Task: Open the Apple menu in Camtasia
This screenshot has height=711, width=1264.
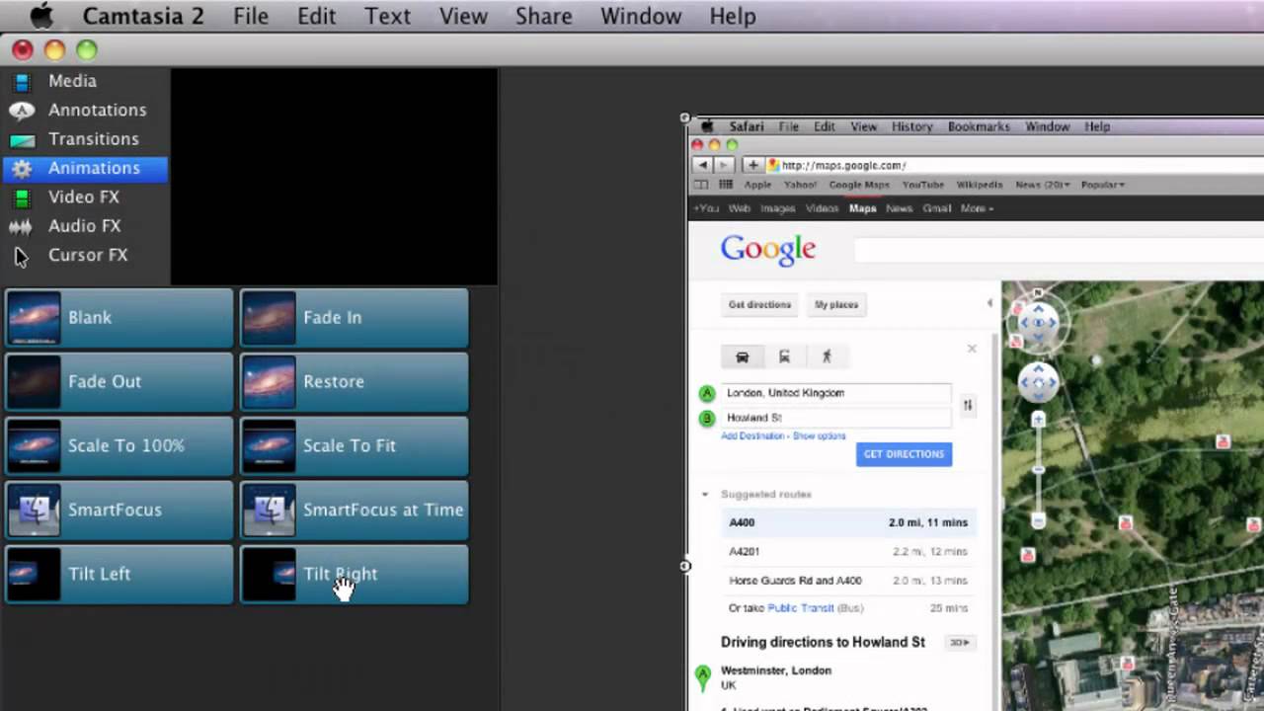Action: click(40, 17)
